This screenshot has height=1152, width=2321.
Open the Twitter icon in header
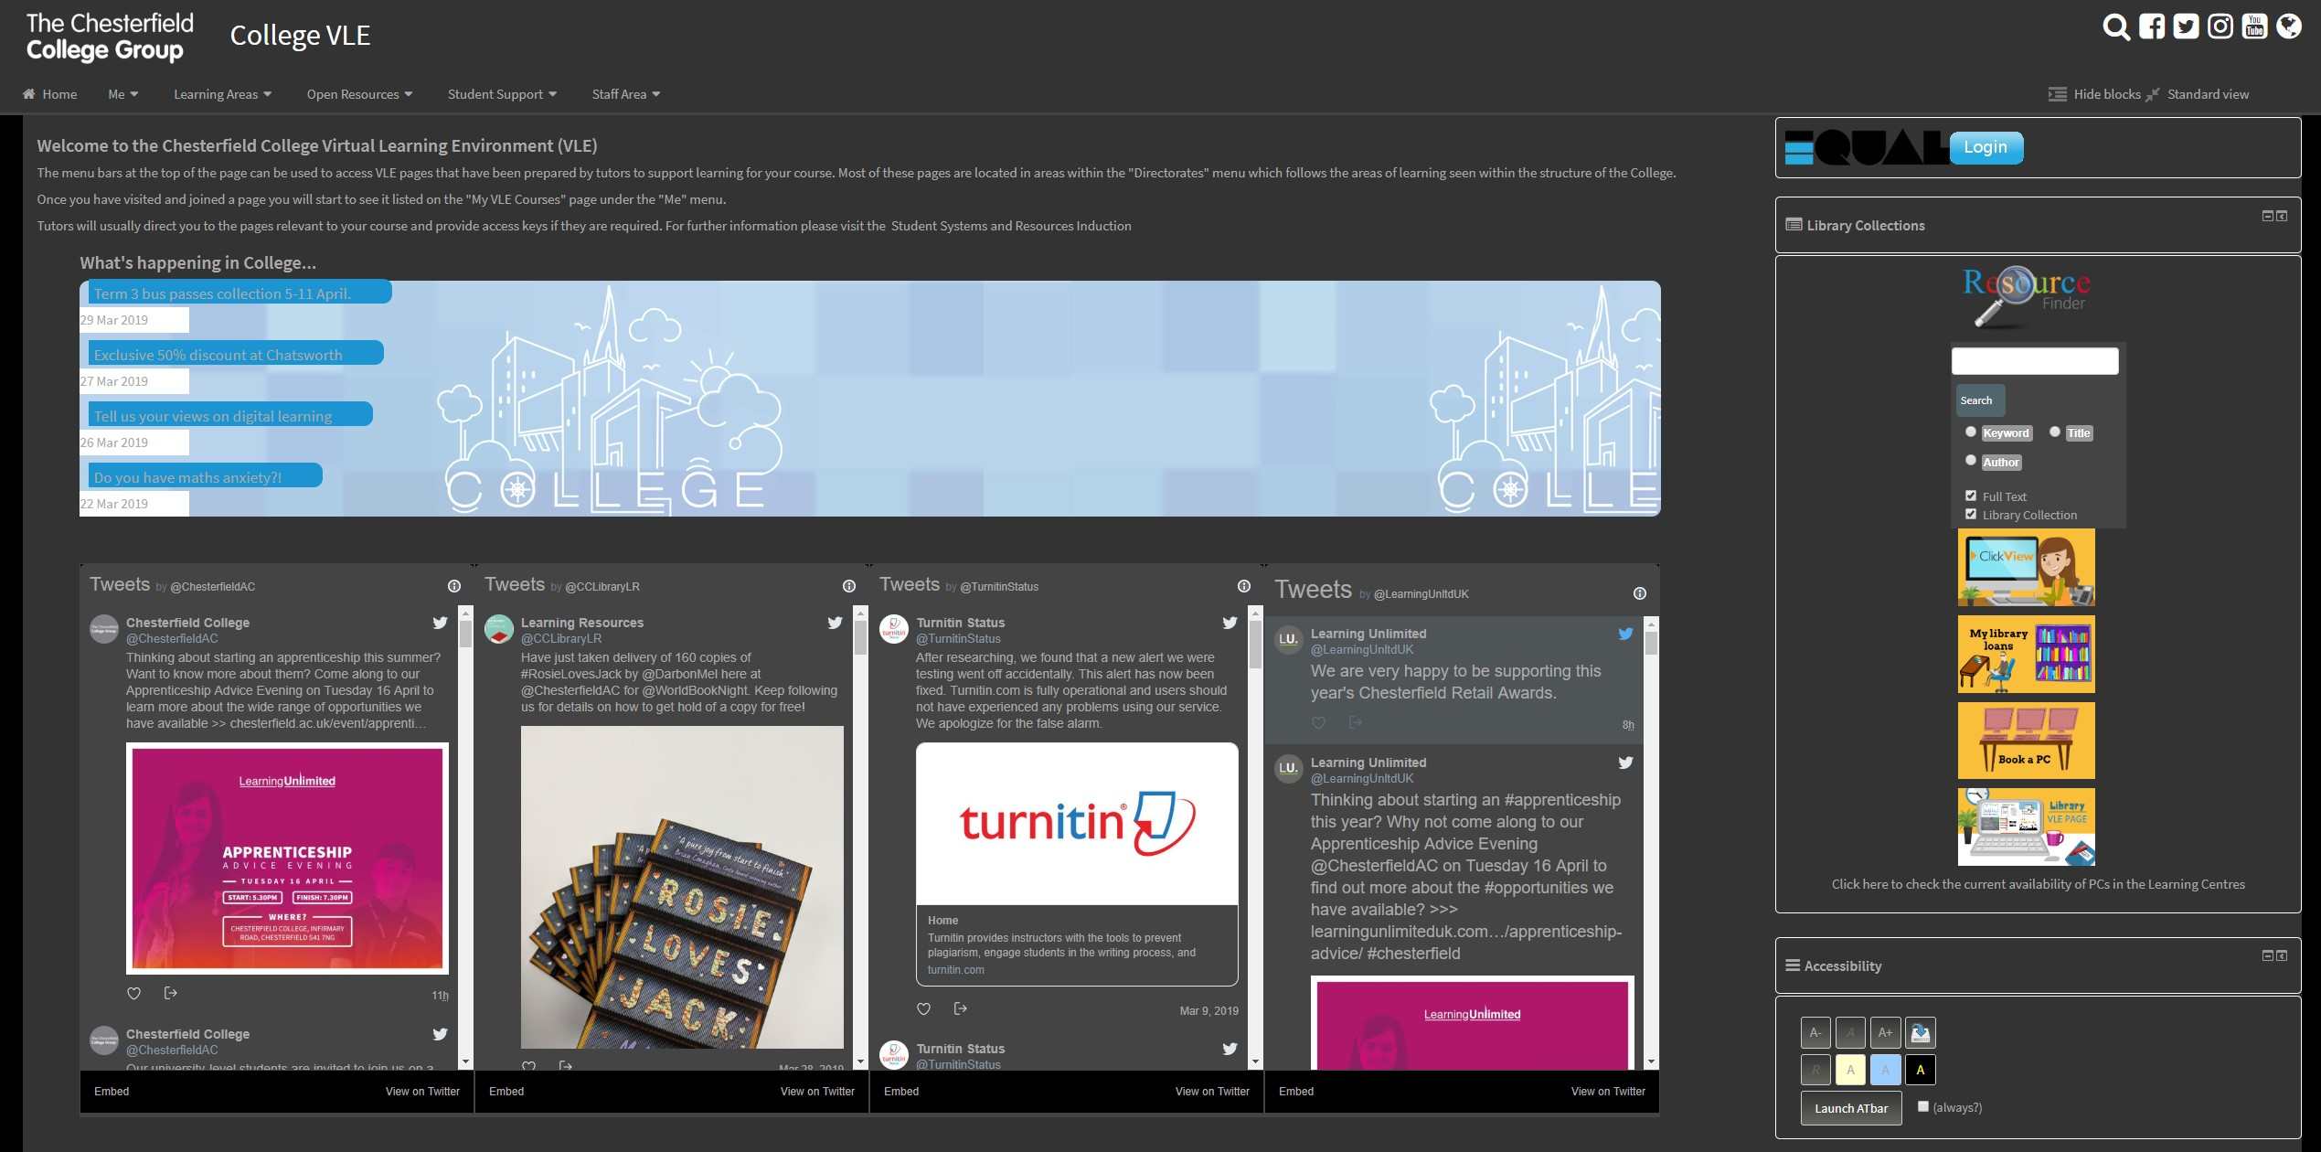pyautogui.click(x=2186, y=27)
